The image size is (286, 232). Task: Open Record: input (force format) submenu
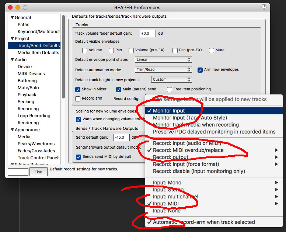pos(214,164)
